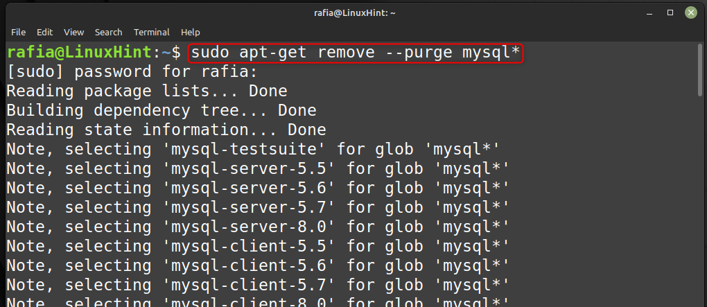
Task: Click the highlighted sudo apt-get remove command
Action: point(356,53)
